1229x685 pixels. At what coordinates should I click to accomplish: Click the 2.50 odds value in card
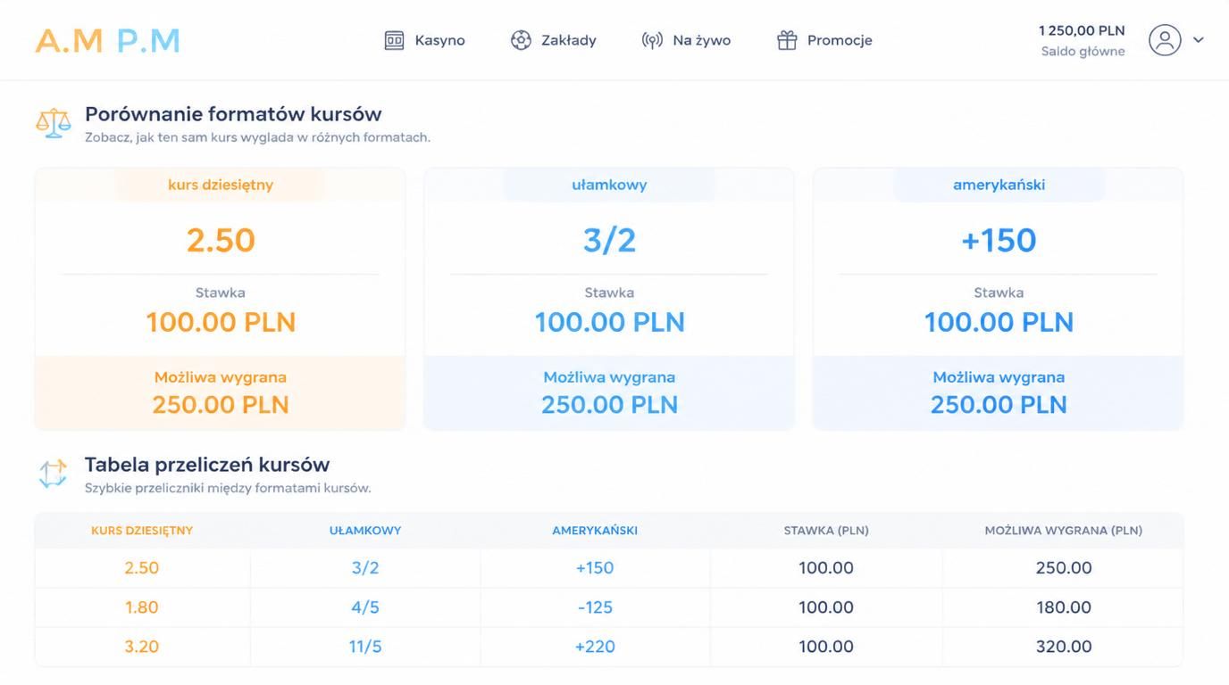(x=221, y=240)
